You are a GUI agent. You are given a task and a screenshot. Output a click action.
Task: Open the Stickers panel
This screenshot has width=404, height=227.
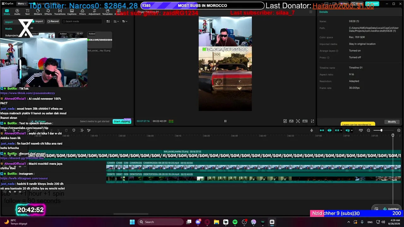tap(38, 12)
